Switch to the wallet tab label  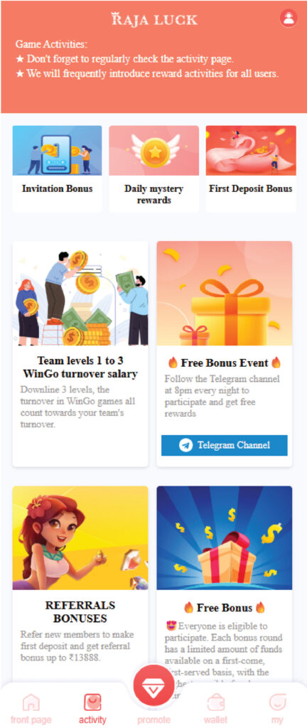coord(215,720)
